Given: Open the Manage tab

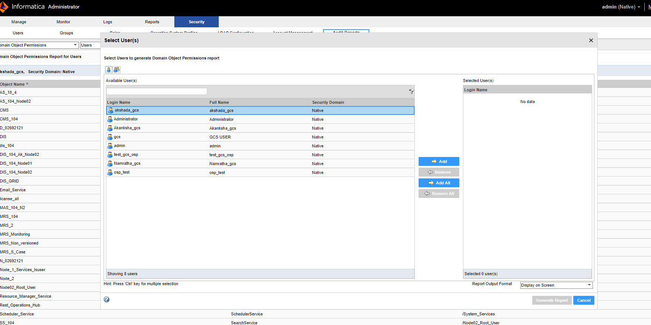Looking at the screenshot, I should click(19, 22).
